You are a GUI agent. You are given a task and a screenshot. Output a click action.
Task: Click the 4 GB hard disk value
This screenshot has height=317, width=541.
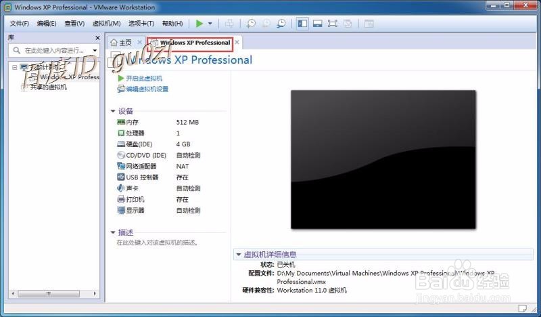pyautogui.click(x=183, y=144)
